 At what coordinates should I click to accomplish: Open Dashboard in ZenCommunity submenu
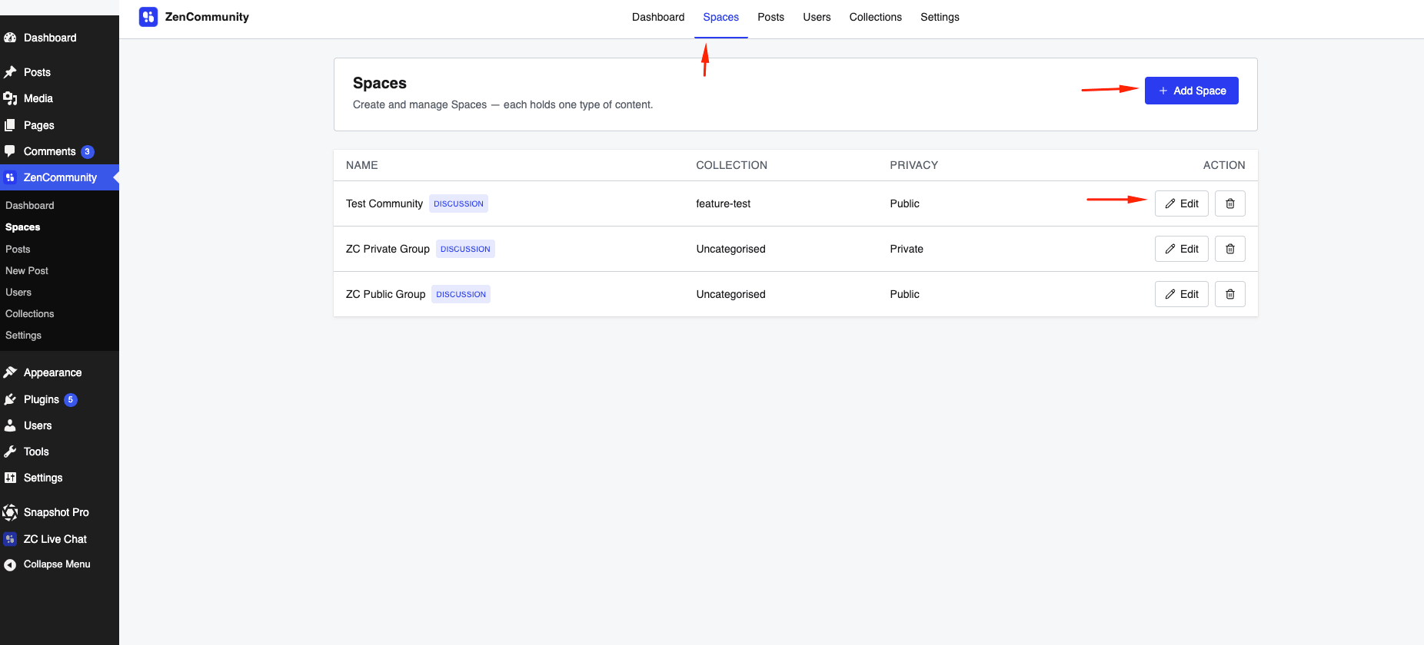[x=30, y=206]
